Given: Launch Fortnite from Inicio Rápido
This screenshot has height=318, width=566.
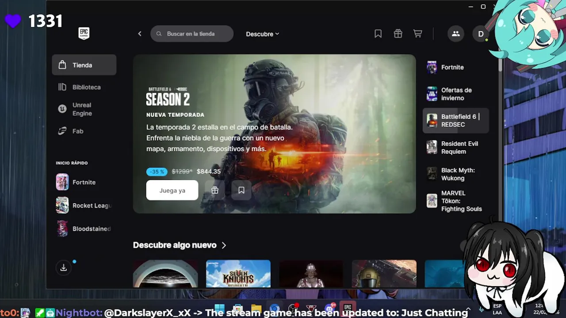Looking at the screenshot, I should [x=84, y=182].
